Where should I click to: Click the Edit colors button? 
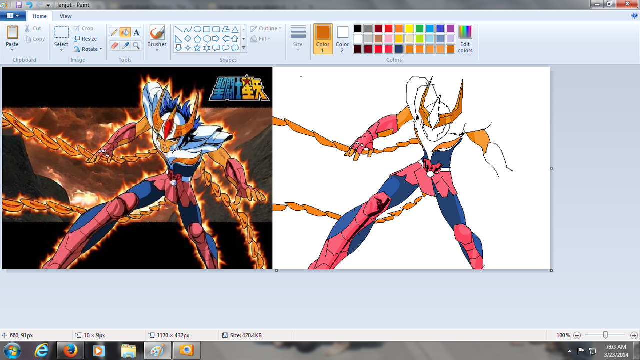click(x=465, y=39)
